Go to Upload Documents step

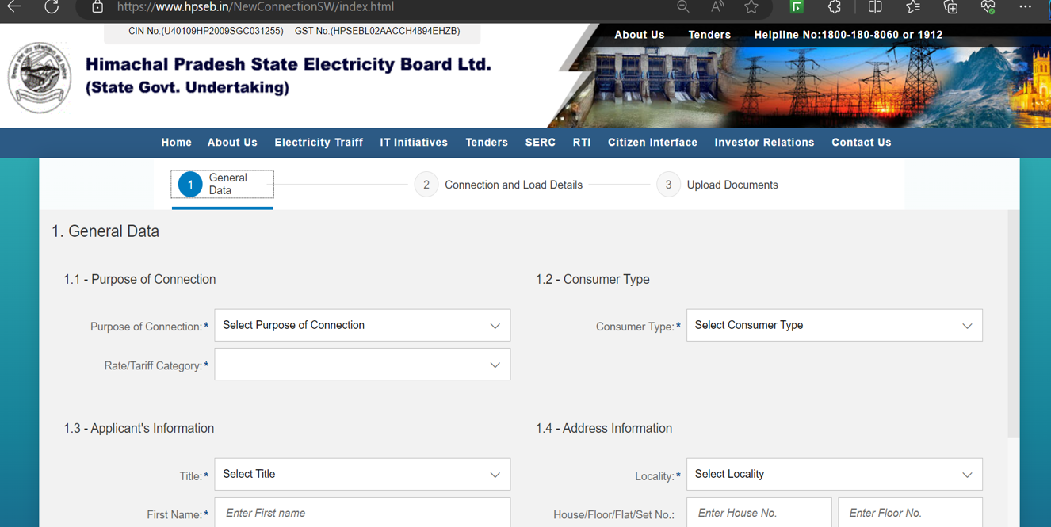click(x=717, y=185)
